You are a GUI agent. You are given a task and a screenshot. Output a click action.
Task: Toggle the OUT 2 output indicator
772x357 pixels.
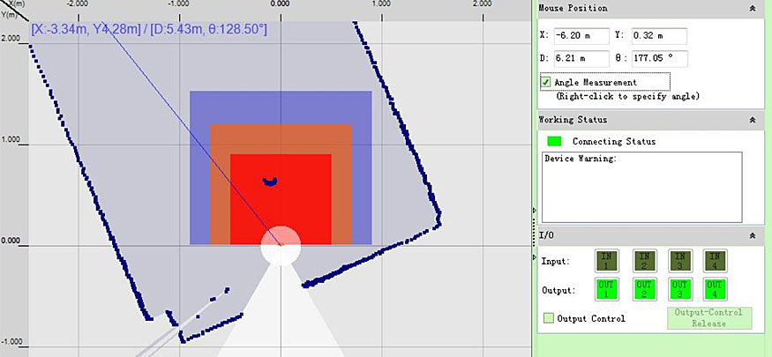643,289
